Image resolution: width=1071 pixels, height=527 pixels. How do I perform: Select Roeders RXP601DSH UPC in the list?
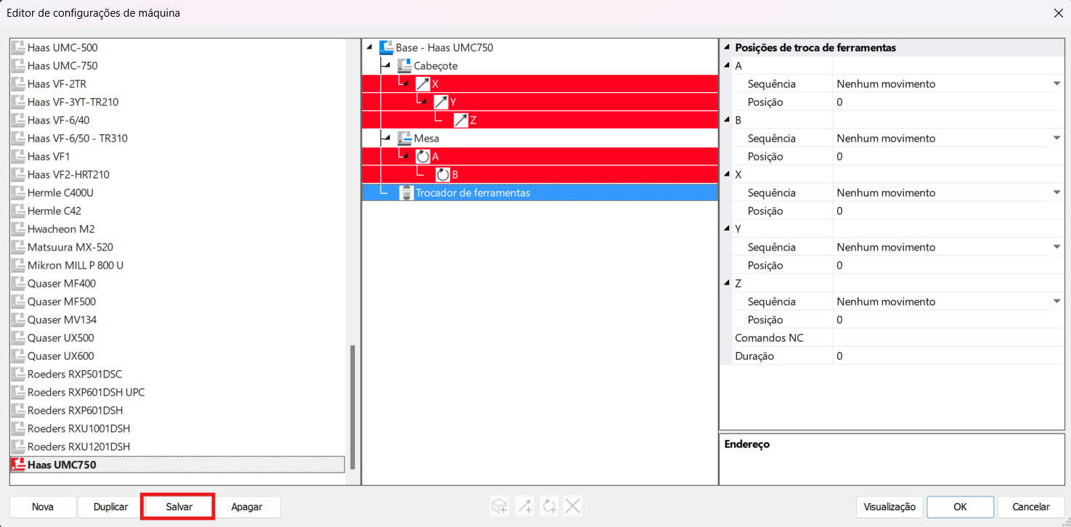(86, 392)
